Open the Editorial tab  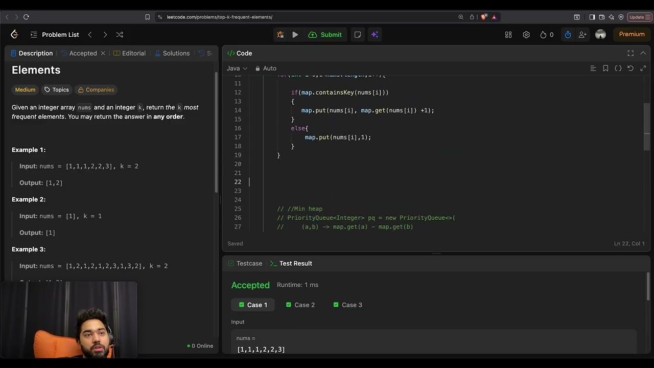point(129,53)
